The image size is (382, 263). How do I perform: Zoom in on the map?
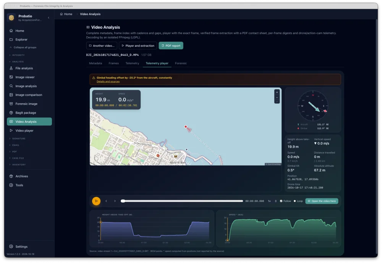pyautogui.click(x=277, y=93)
